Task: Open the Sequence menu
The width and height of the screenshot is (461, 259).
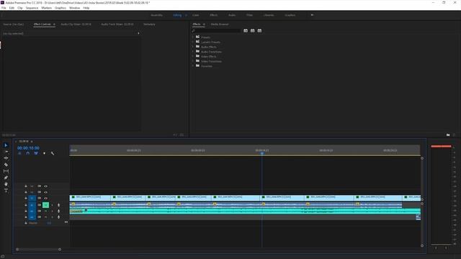Action: [32, 8]
